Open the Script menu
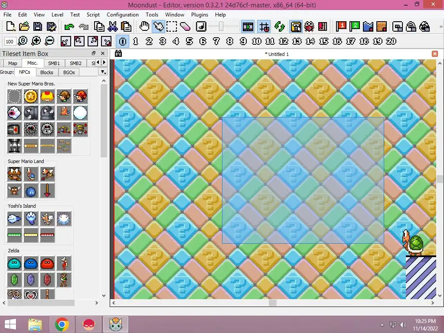The width and height of the screenshot is (444, 333). click(93, 15)
